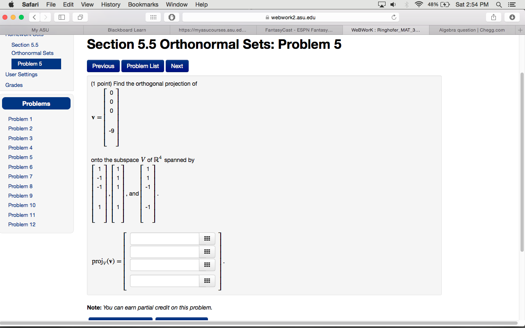The image size is (525, 328).
Task: Switch to the Chegg.com Algebra question tab
Action: [472, 30]
